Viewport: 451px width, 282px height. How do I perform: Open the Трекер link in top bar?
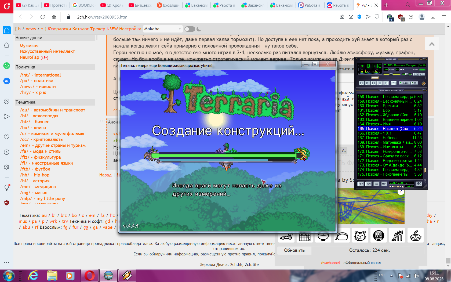[98, 29]
